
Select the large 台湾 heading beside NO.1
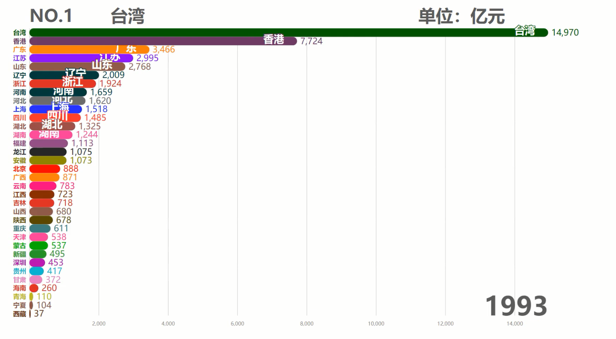[x=127, y=16]
